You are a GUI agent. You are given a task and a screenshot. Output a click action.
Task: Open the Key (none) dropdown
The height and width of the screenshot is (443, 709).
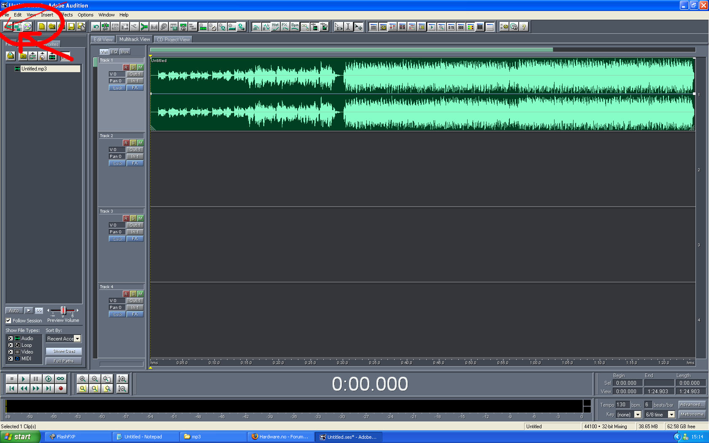[x=638, y=415]
